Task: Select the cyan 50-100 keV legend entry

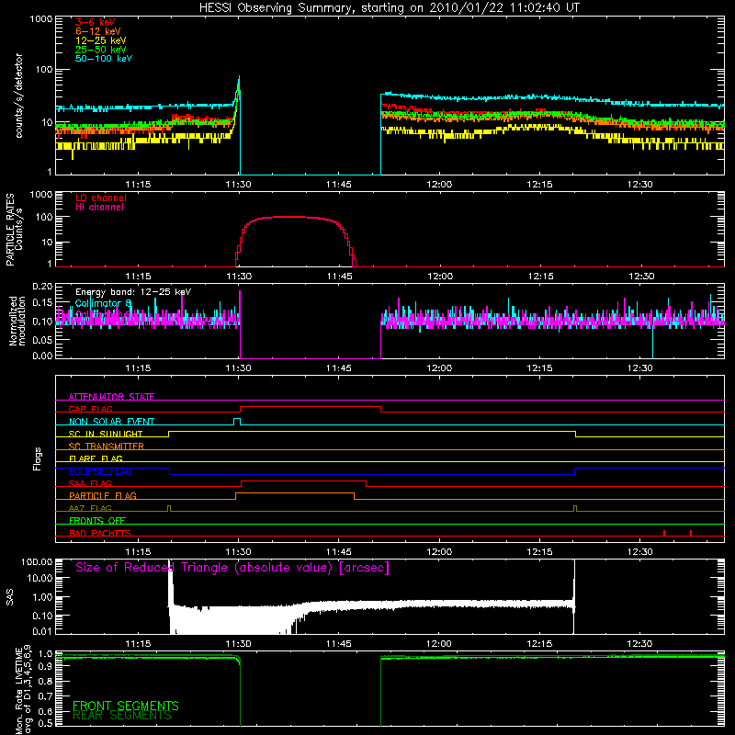Action: 104,58
